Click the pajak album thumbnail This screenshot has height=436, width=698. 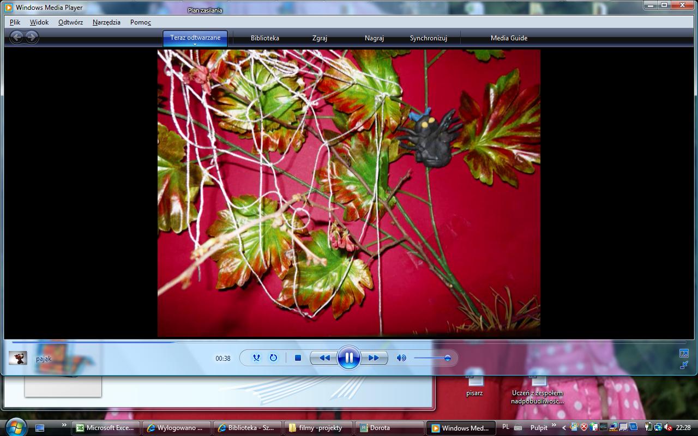tap(18, 358)
